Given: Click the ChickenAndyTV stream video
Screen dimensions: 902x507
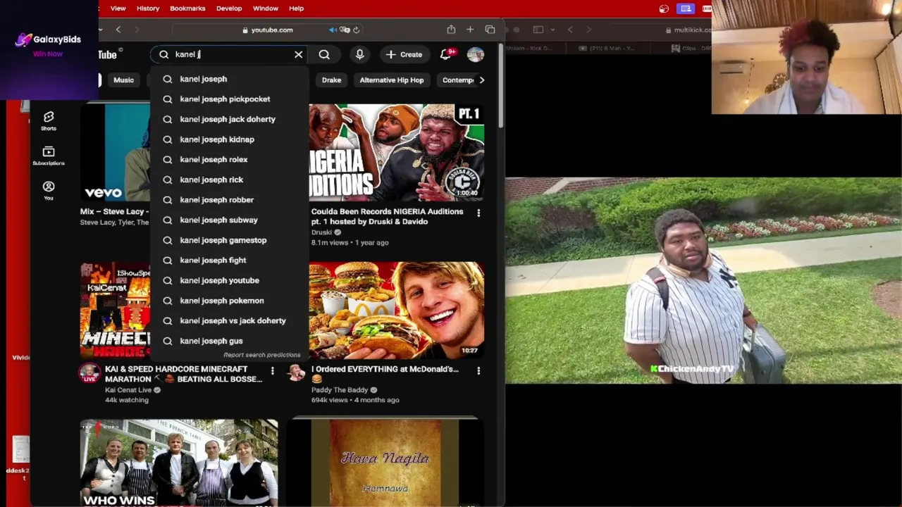Looking at the screenshot, I should click(x=703, y=281).
